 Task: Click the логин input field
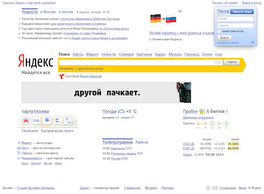point(235,19)
